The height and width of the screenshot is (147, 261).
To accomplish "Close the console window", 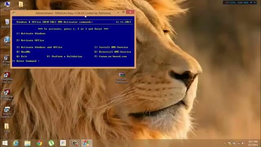I will tap(130, 12).
